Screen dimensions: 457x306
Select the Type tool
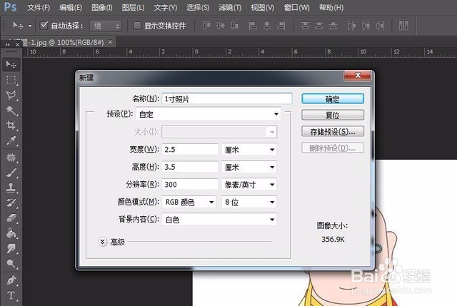pos(11,295)
